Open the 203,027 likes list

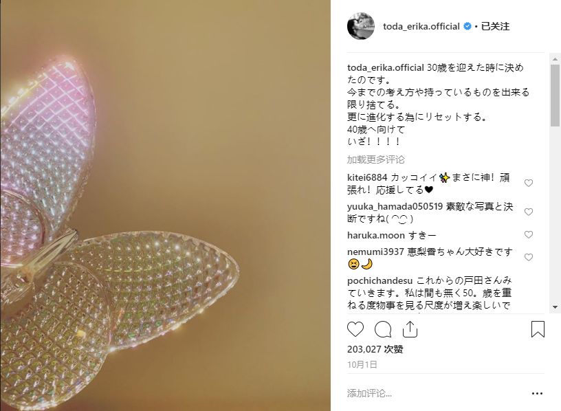pos(375,349)
